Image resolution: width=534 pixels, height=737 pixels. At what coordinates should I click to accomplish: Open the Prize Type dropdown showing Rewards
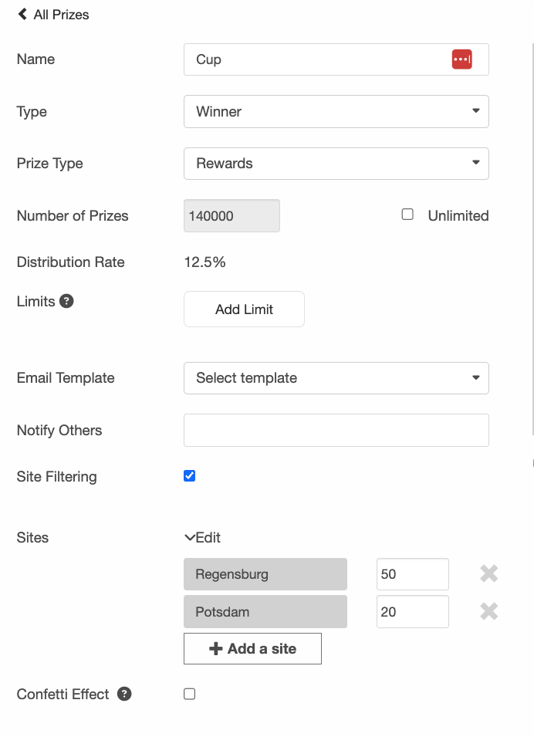coord(336,163)
